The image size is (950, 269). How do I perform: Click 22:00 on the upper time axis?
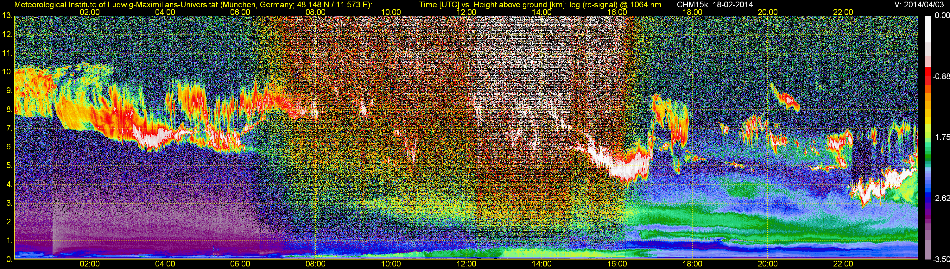(x=843, y=12)
